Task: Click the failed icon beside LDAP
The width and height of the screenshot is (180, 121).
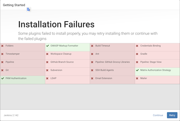Action: (x=47, y=78)
